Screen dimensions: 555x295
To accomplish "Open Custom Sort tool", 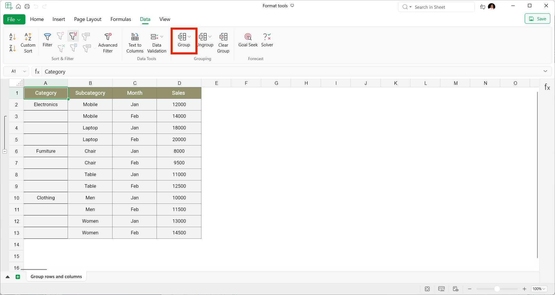I will point(28,43).
